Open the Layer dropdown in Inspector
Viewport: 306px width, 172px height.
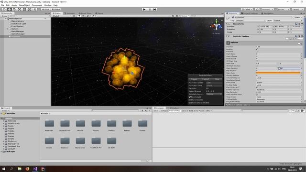(x=288, y=21)
